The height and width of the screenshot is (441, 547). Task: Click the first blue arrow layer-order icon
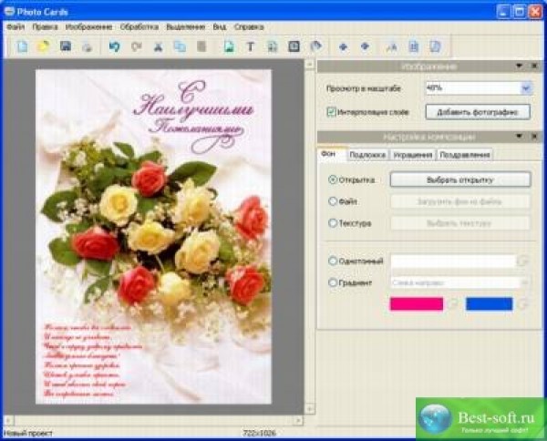click(344, 46)
